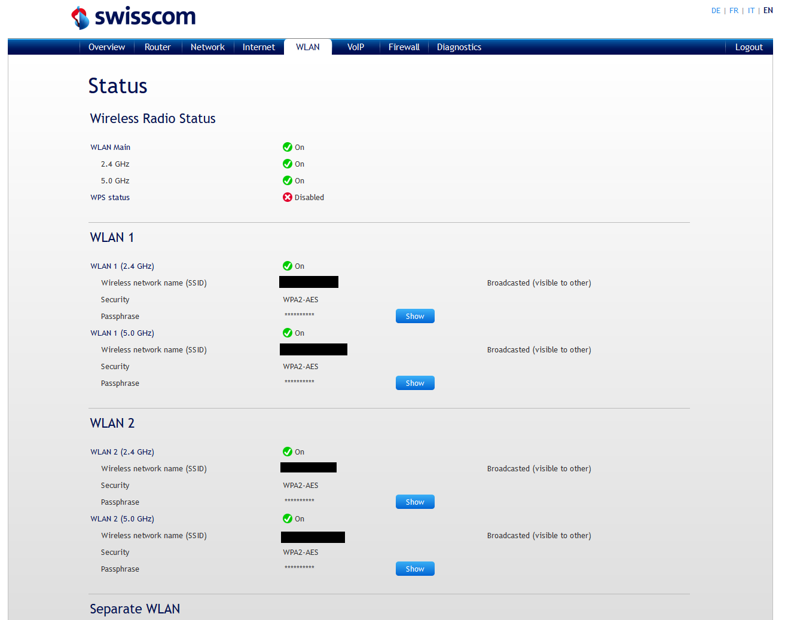Image resolution: width=794 pixels, height=620 pixels.
Task: Open the Diagnostics page
Action: (x=459, y=47)
